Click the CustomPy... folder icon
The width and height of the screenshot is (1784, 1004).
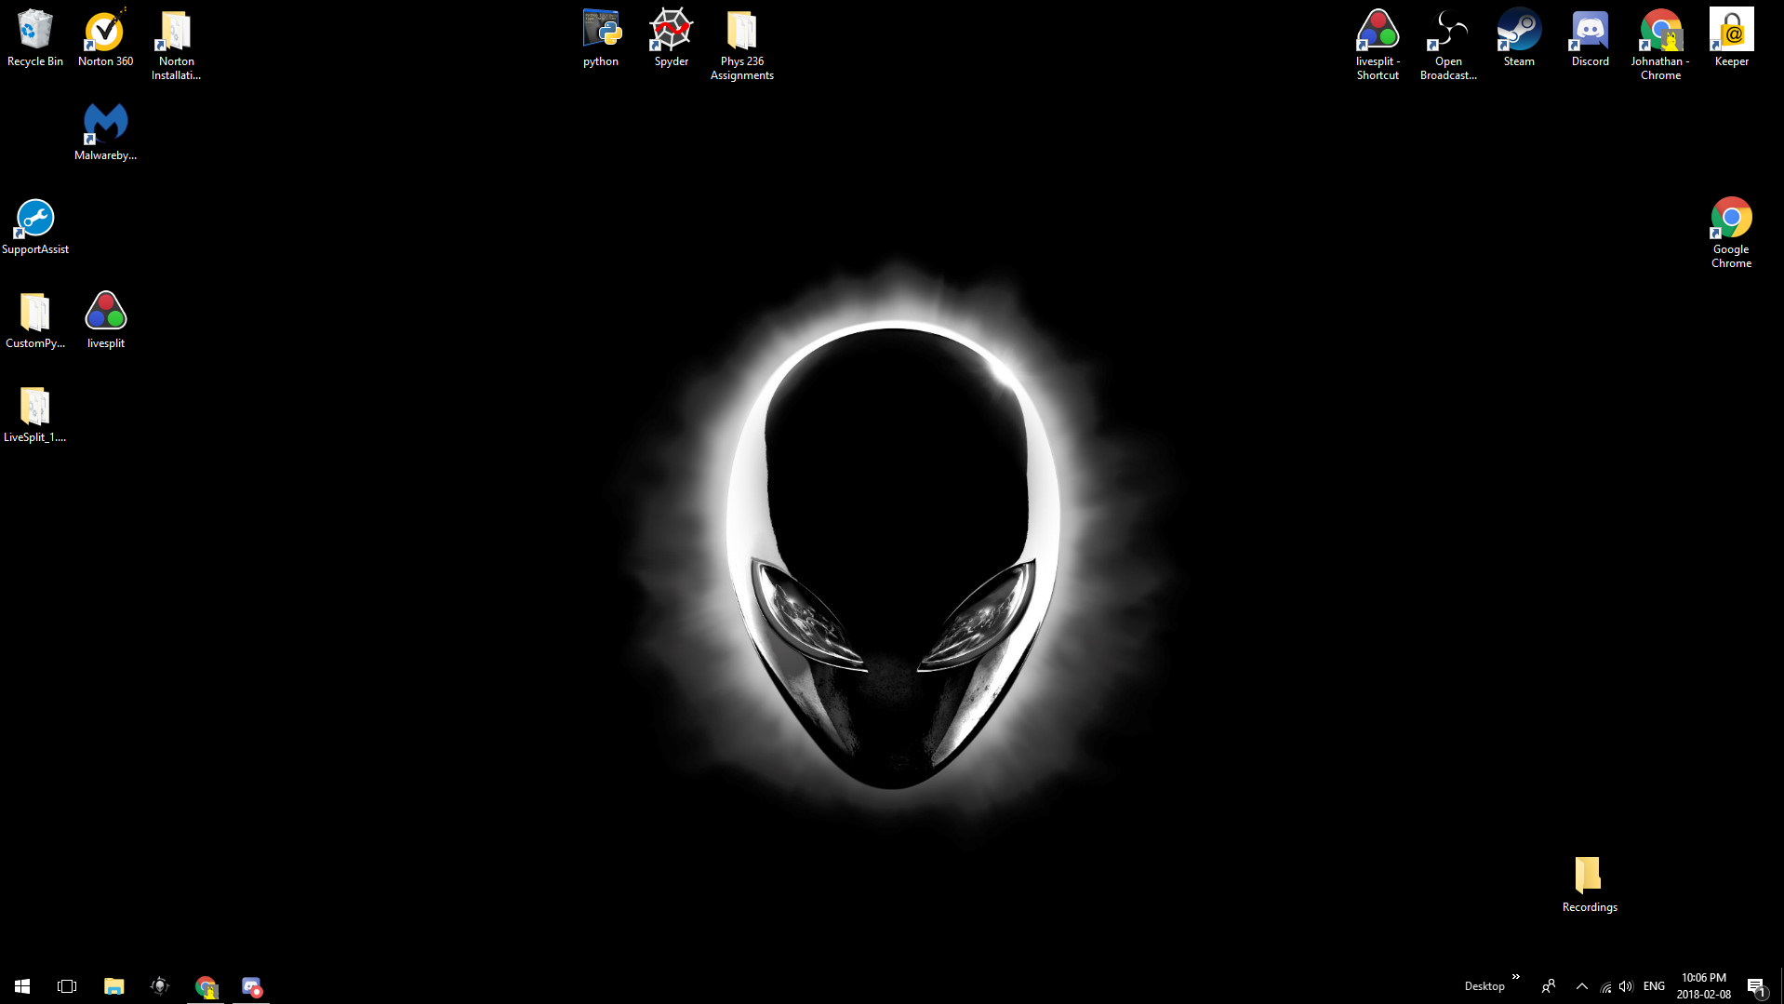[35, 320]
